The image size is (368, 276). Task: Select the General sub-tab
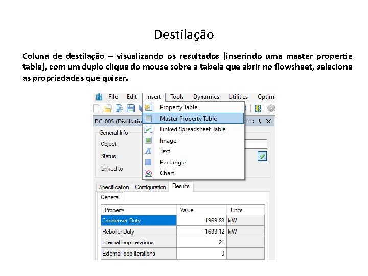[x=110, y=197]
